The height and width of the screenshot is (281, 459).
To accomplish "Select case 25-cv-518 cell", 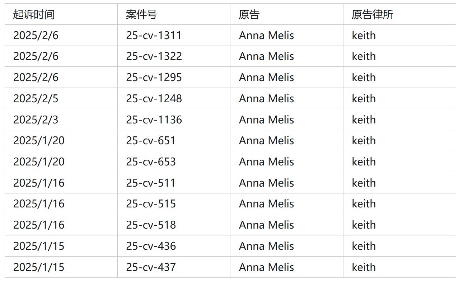I will point(150,225).
